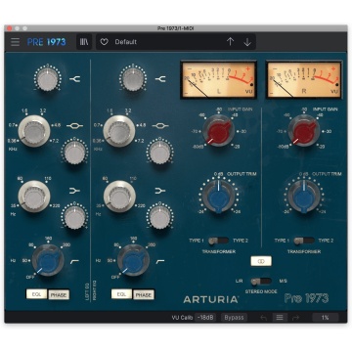Flip the right channel Transformer type switch
352x352 pixels.
coord(304,241)
